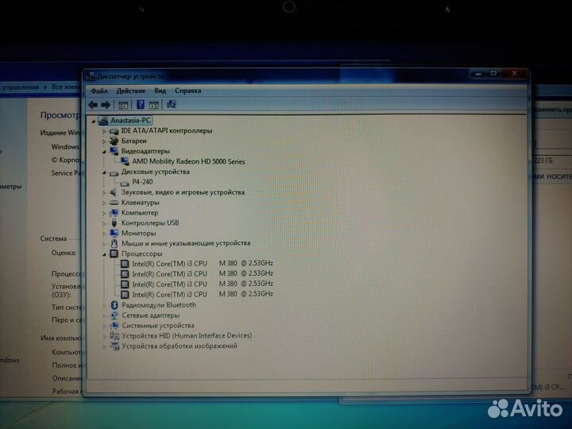Viewport: 572px width, 429px height.
Task: Click the imaging devices camera icon
Action: click(115, 346)
